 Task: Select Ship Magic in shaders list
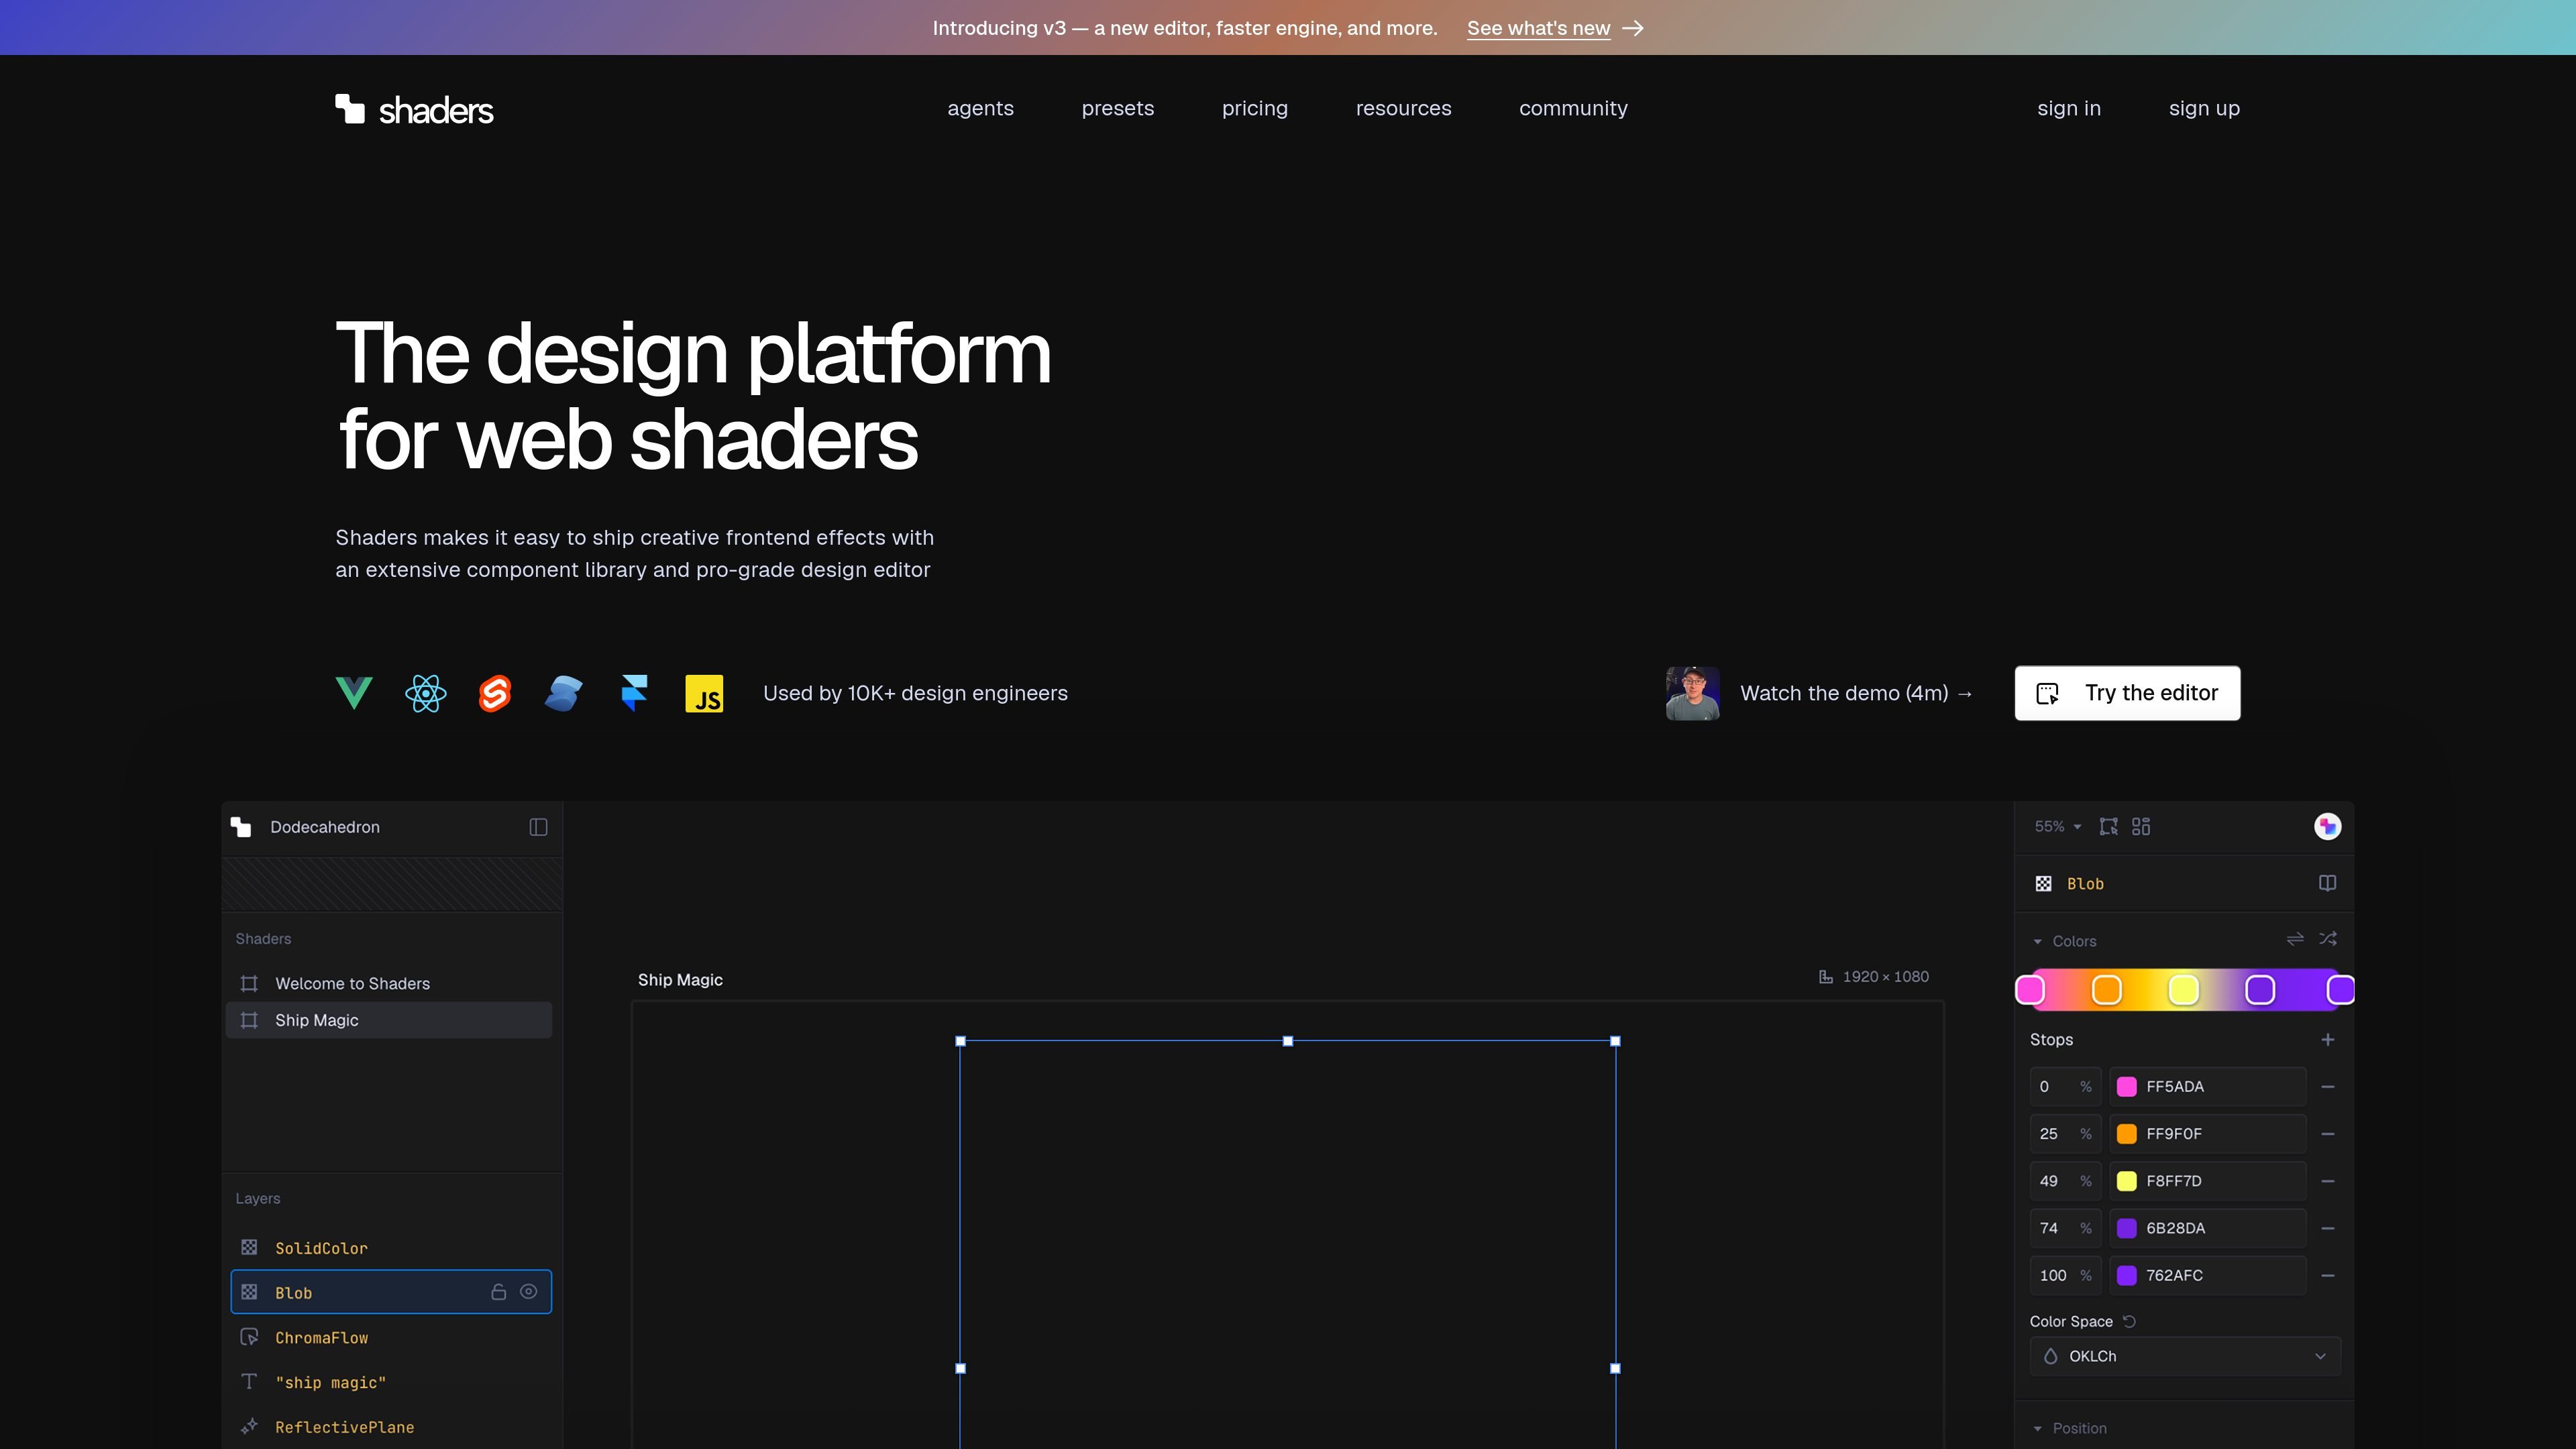click(389, 1020)
